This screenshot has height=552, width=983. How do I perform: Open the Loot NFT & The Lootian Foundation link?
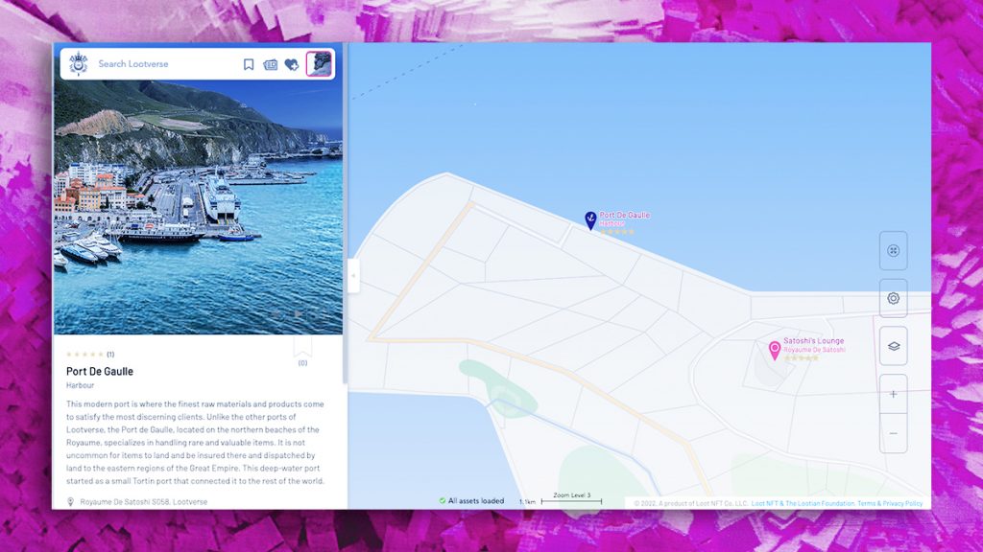(x=803, y=503)
